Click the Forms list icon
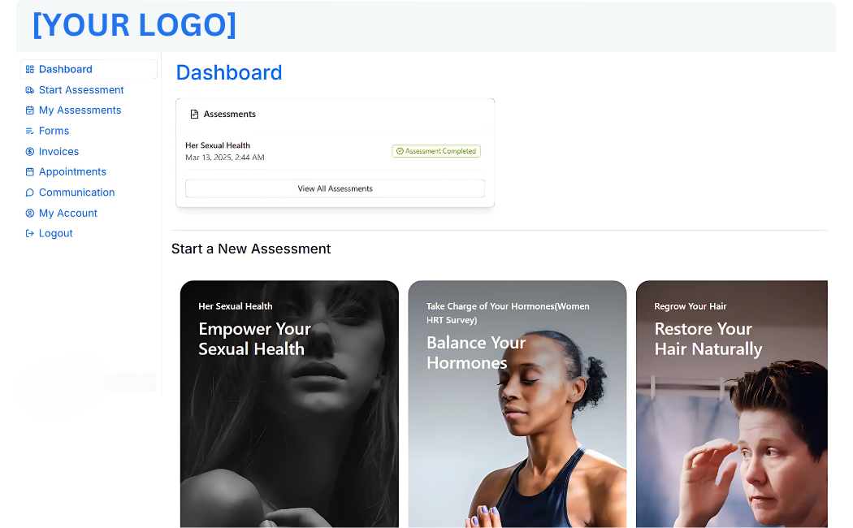Image resolution: width=853 pixels, height=528 pixels. [x=30, y=131]
